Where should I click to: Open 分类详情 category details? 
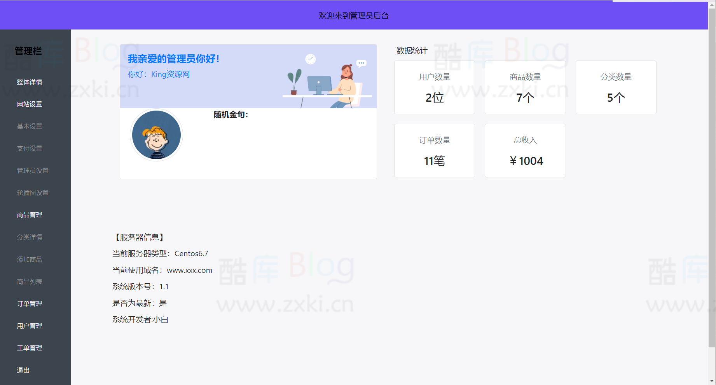click(30, 237)
